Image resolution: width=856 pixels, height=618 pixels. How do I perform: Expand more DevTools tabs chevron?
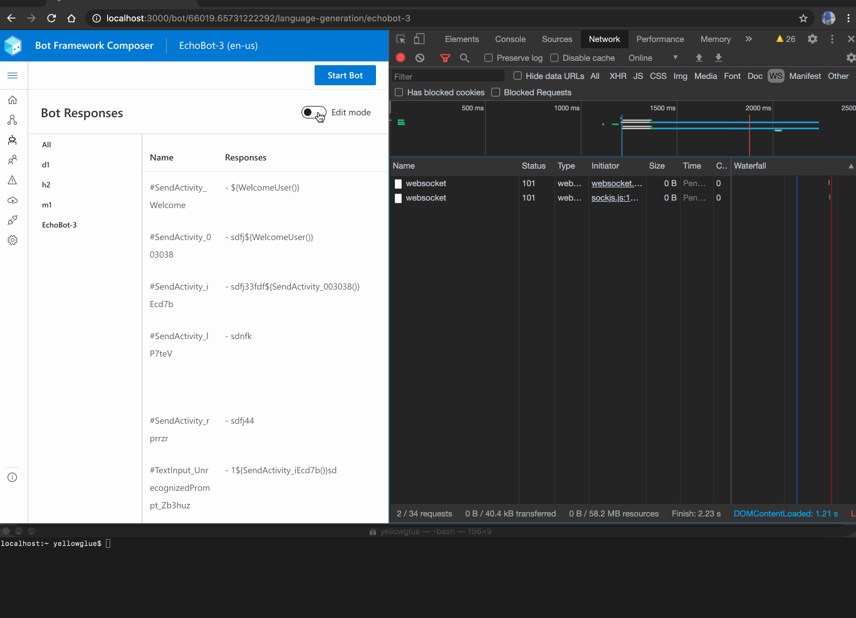[x=748, y=39]
